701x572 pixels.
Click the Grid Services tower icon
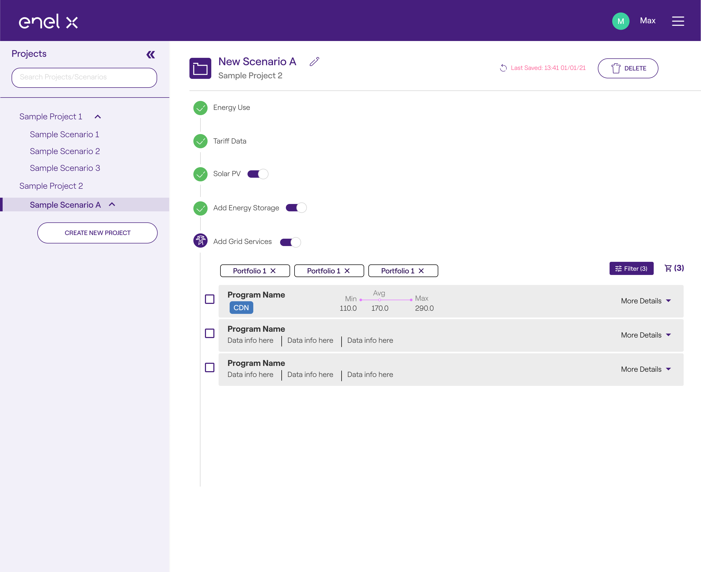[200, 241]
